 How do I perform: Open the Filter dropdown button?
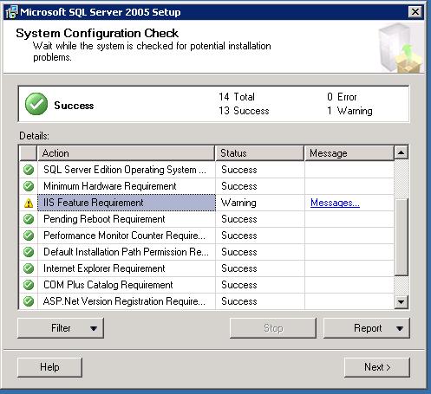tap(61, 328)
